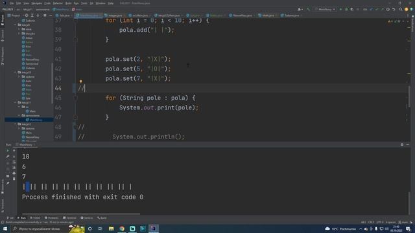
Task: Click the Run with Coverage icon
Action: (351, 9)
